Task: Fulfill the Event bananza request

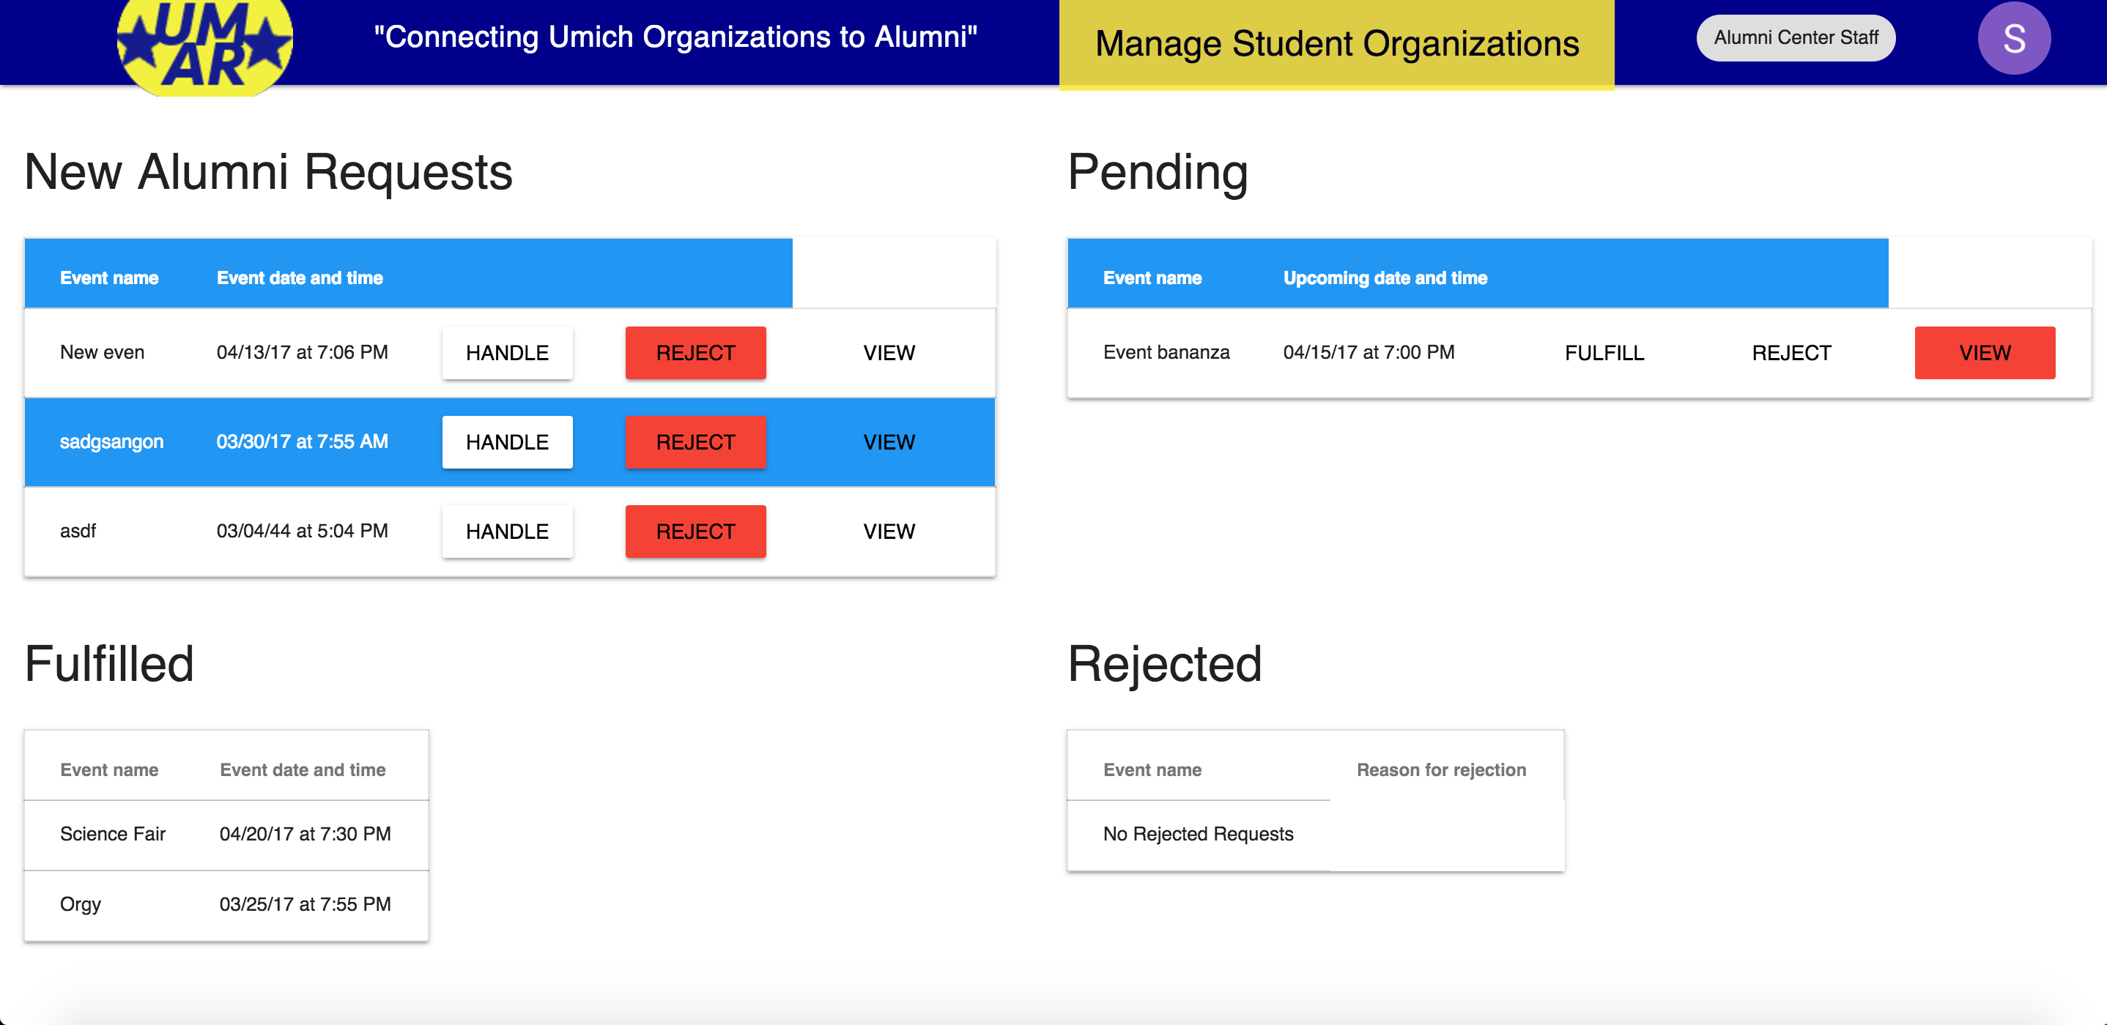Action: point(1603,353)
